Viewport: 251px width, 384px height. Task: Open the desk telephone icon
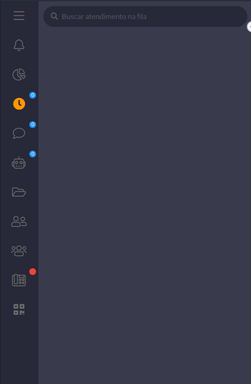click(x=19, y=280)
